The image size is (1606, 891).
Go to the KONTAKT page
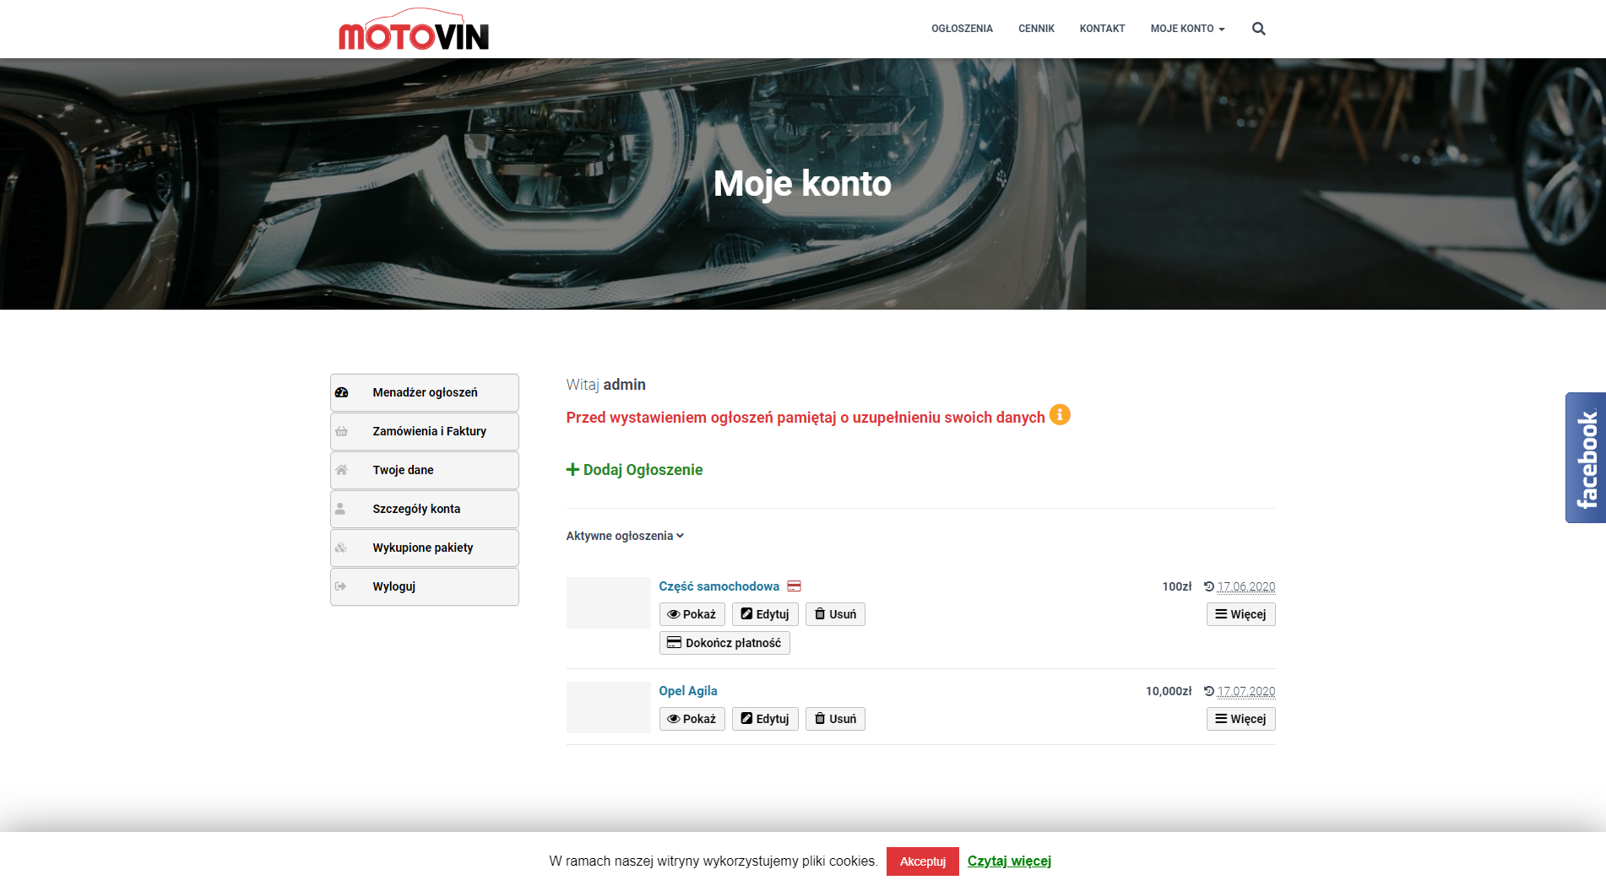1101,28
